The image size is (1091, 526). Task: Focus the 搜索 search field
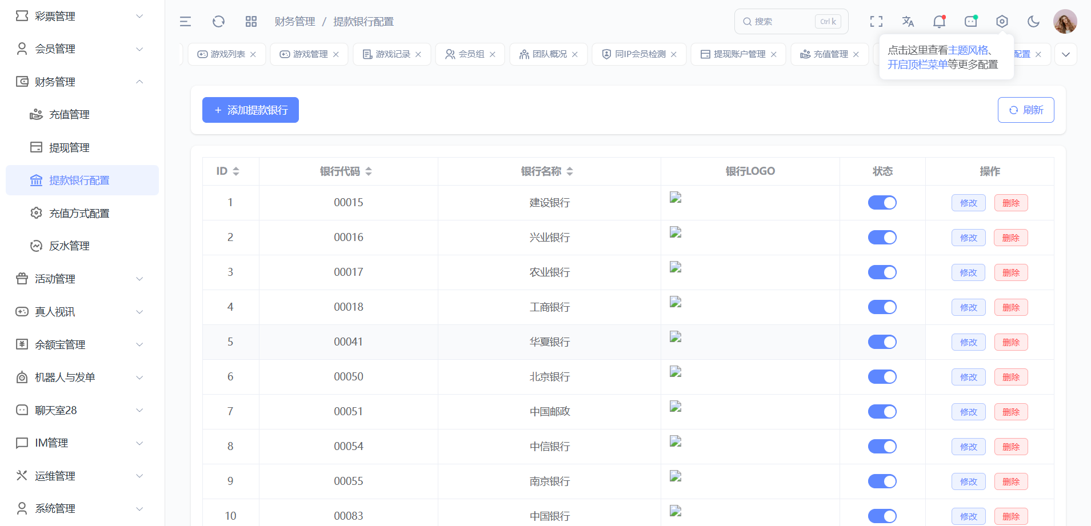783,22
